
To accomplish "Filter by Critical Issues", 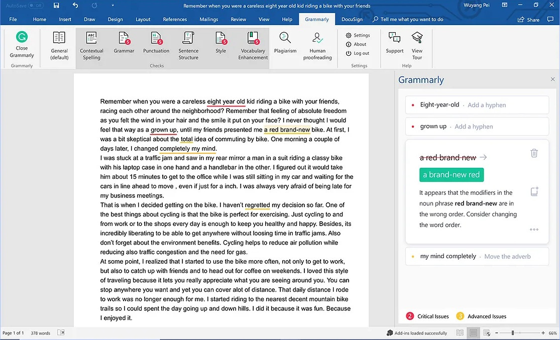I will pos(427,316).
